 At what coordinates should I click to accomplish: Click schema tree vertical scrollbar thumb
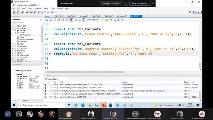[x=42, y=35]
